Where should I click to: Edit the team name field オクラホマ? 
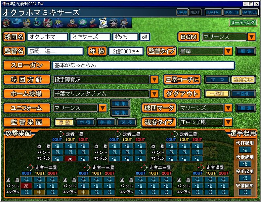pyautogui.click(x=47, y=37)
